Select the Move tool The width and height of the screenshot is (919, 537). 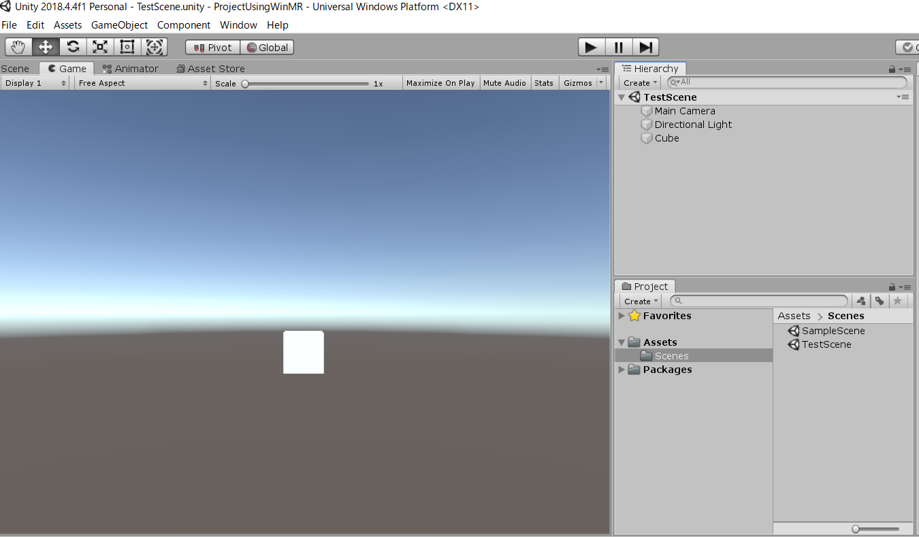(x=45, y=46)
